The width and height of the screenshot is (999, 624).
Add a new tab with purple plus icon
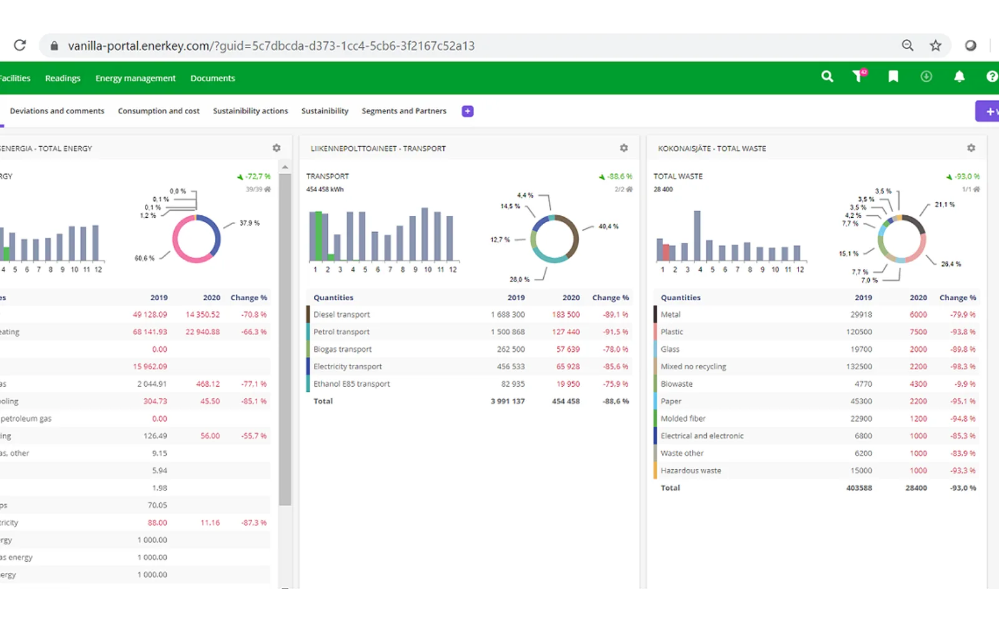point(468,111)
